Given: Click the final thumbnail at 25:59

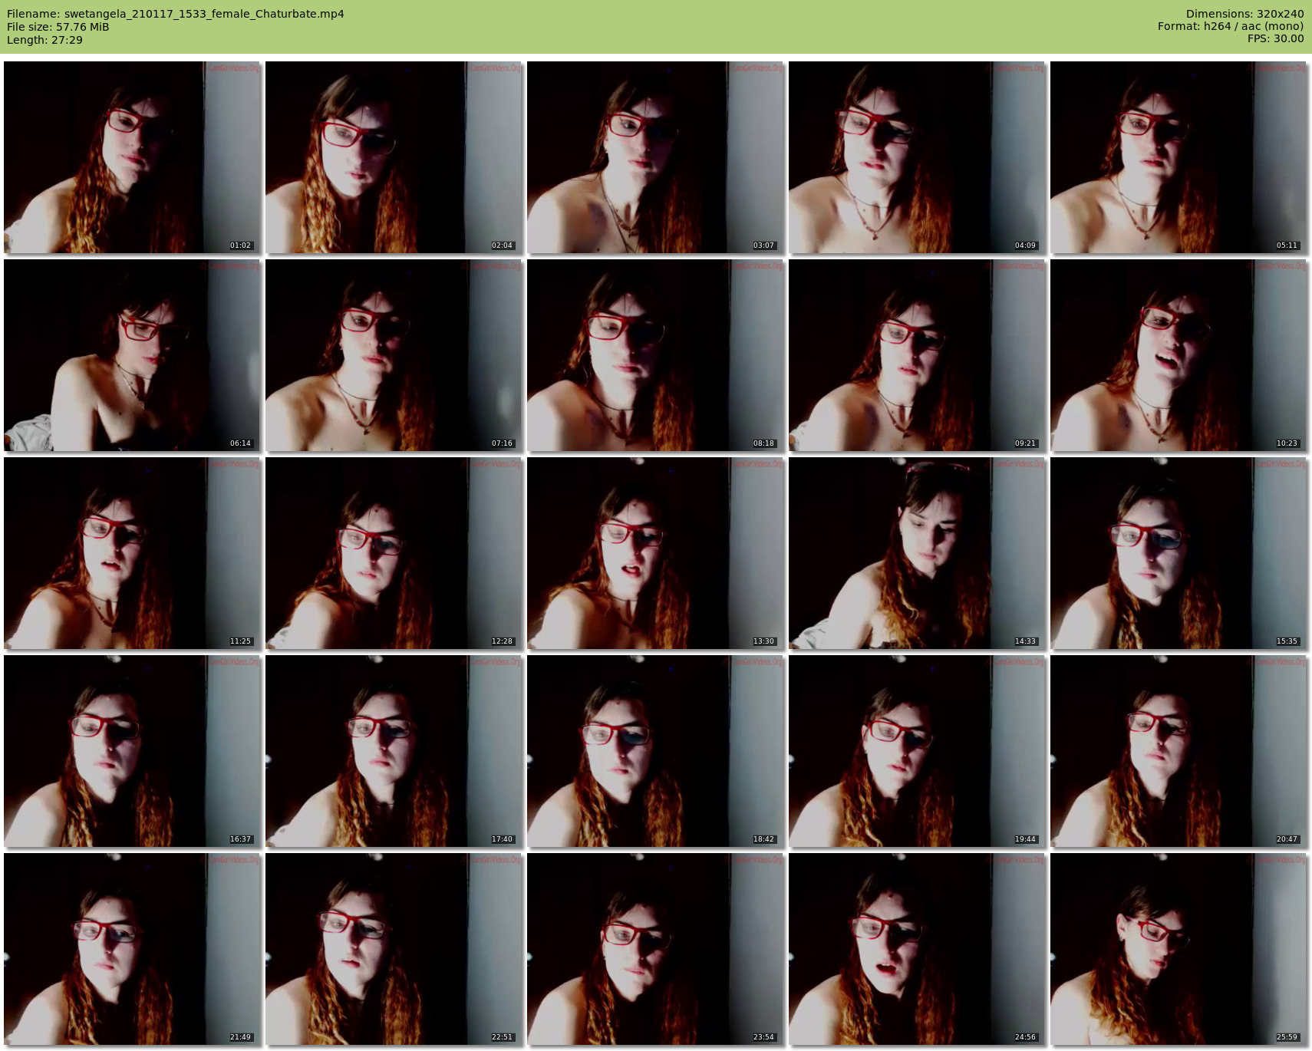Looking at the screenshot, I should [1178, 949].
